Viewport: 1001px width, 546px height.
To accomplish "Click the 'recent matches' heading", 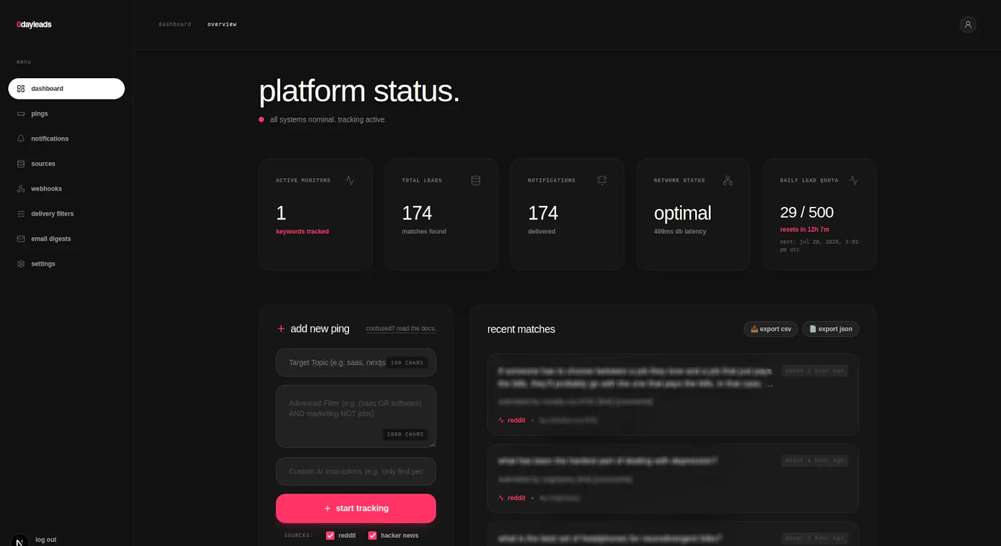I will pyautogui.click(x=521, y=329).
